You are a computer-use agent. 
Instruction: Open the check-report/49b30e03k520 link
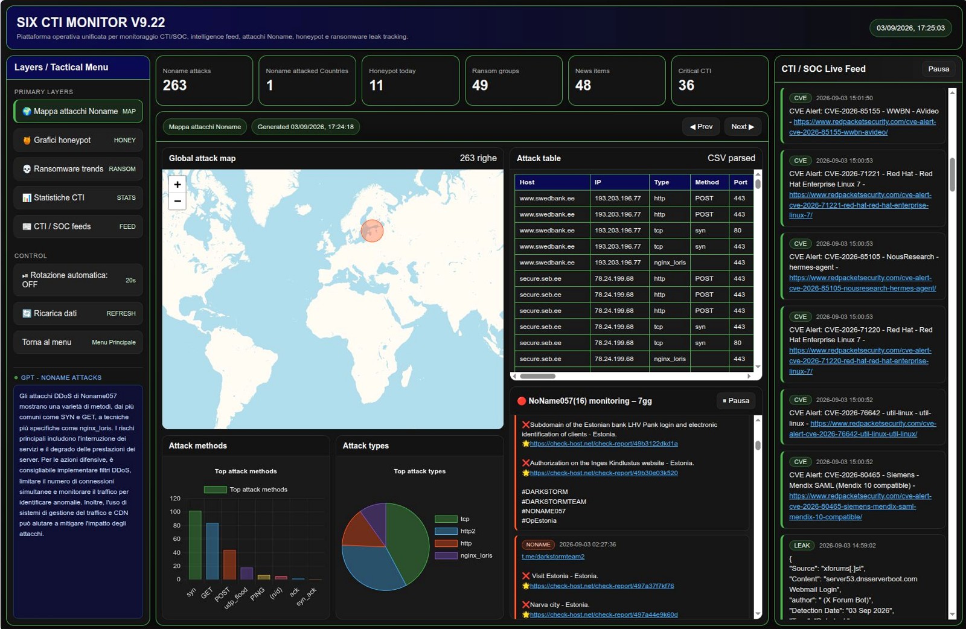[x=604, y=473]
